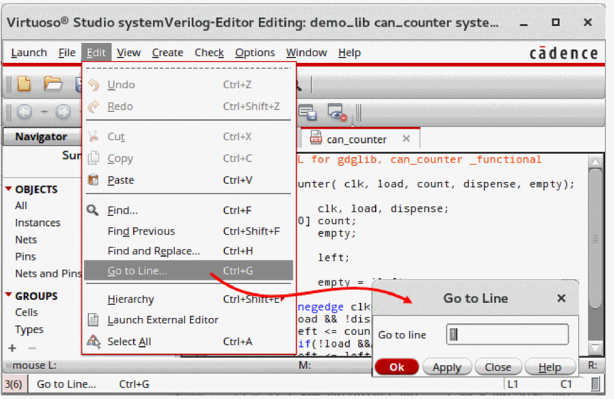Viewport: 614px width, 399px height.
Task: Choose Go to Line... entry
Action: pos(189,271)
